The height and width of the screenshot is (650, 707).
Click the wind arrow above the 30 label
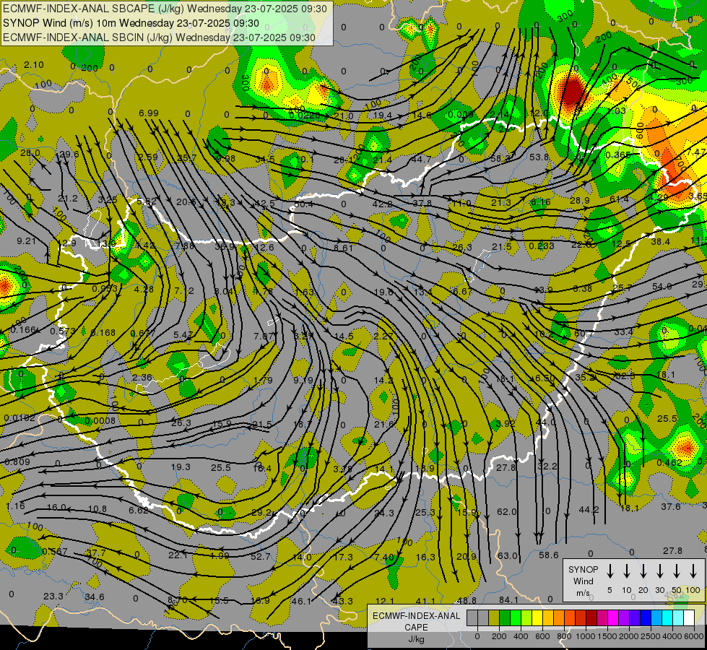click(x=659, y=571)
